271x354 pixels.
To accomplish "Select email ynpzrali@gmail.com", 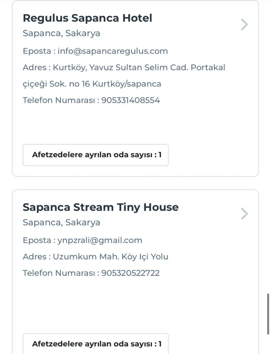I will point(100,240).
